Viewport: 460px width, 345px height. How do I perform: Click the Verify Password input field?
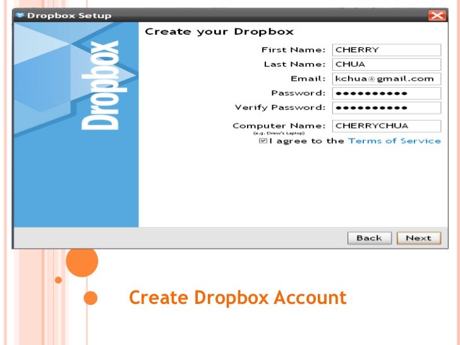(x=386, y=107)
